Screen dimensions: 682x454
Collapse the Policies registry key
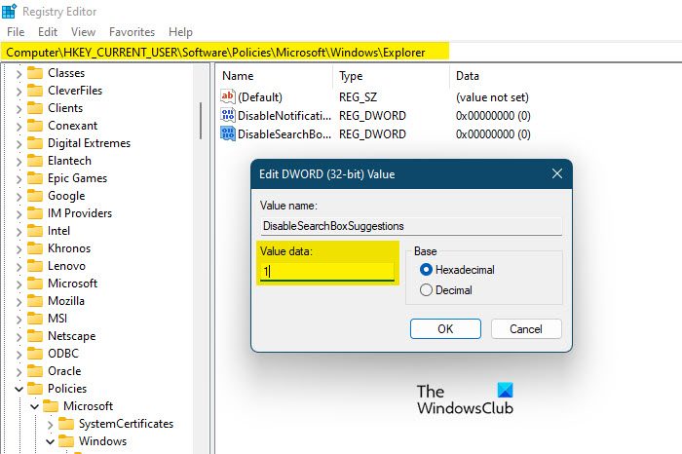18,389
